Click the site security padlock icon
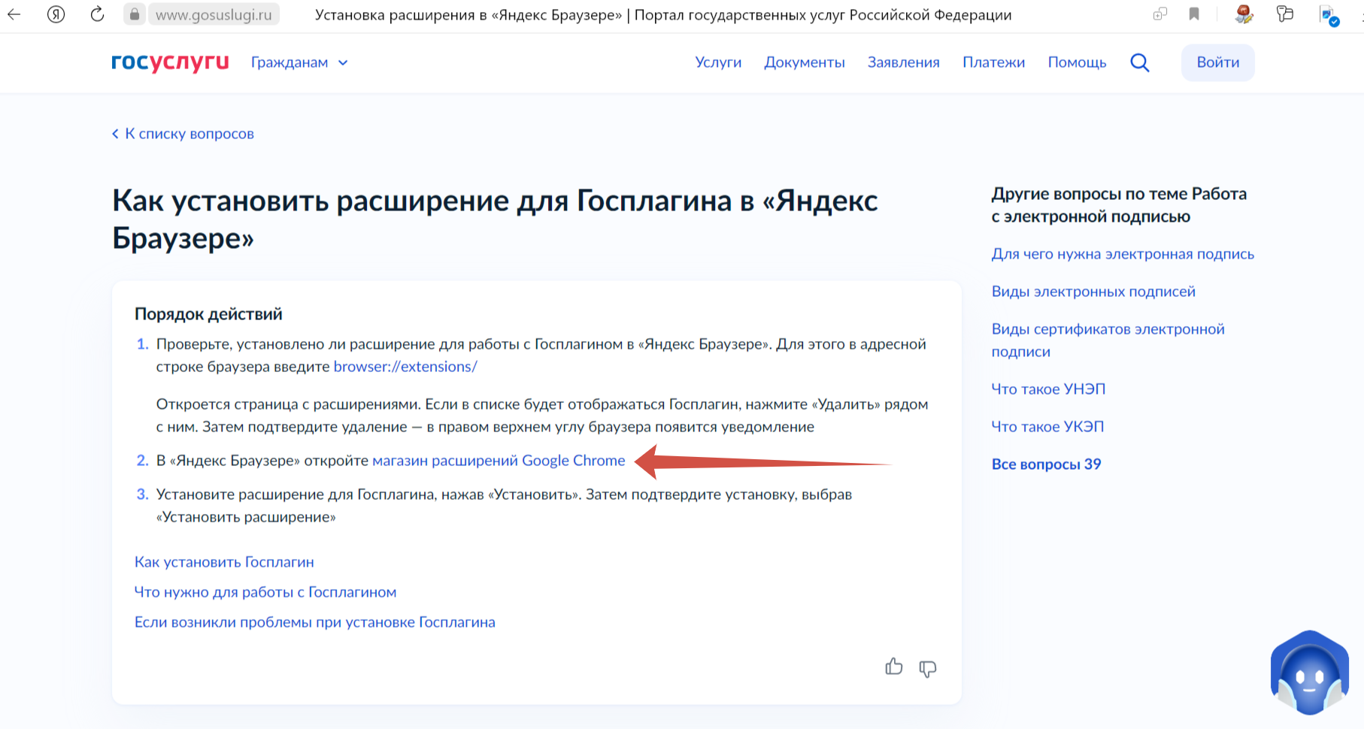Image resolution: width=1364 pixels, height=729 pixels. [135, 14]
